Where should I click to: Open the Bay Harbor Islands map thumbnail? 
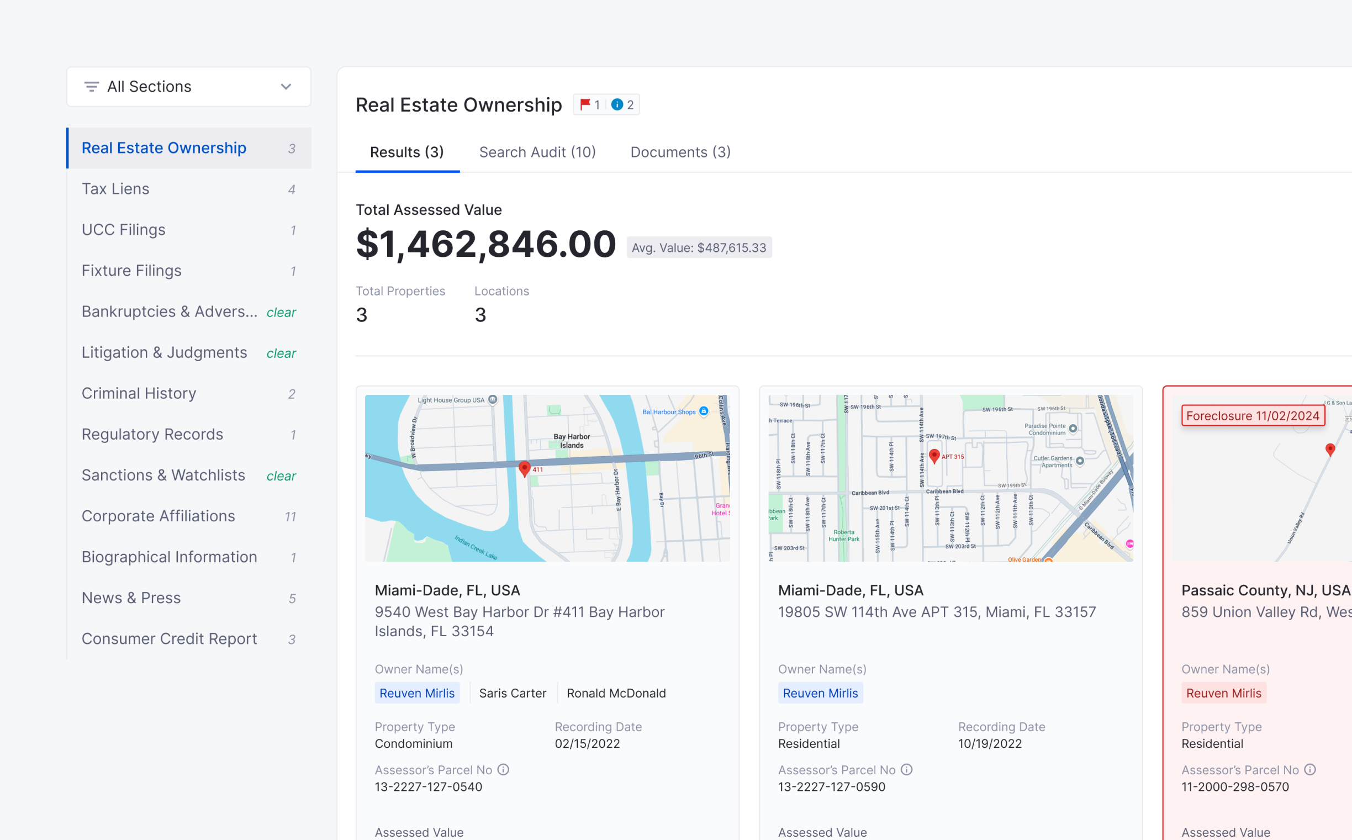(x=547, y=478)
